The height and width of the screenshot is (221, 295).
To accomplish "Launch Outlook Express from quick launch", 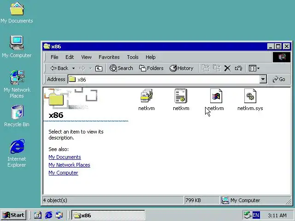I will 59,215.
